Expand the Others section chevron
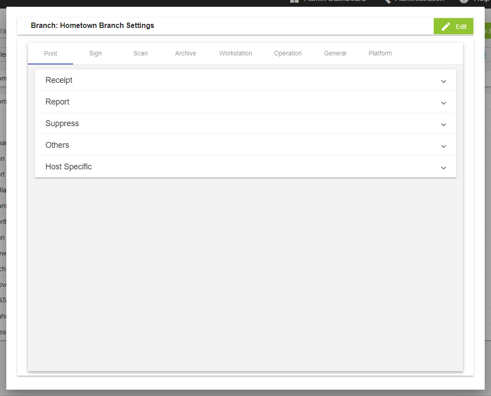Viewport: 491px width, 396px height. point(444,146)
